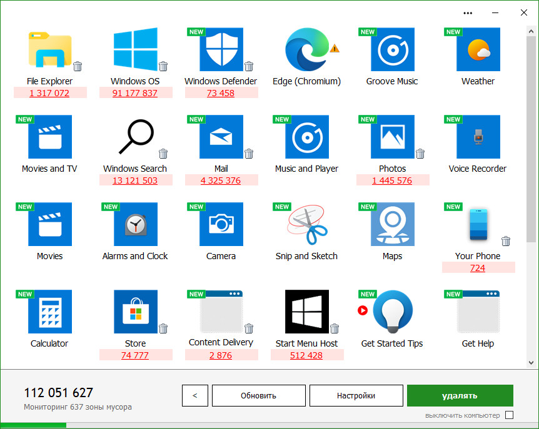Click the back arrow '<' button
The width and height of the screenshot is (539, 429).
[195, 395]
